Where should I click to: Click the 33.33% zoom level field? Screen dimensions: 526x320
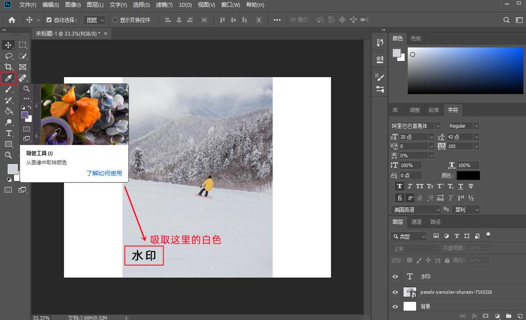(x=42, y=317)
